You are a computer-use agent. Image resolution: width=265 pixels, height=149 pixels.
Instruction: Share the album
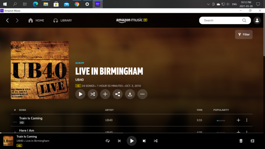(117, 94)
